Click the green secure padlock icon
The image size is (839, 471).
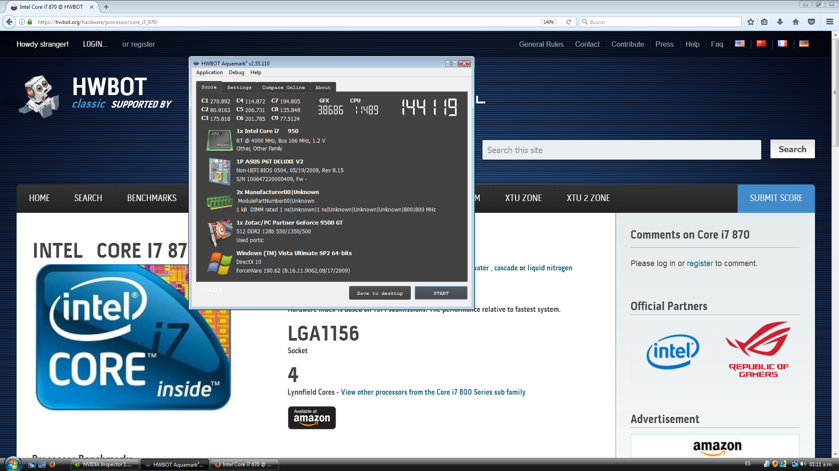(30, 22)
